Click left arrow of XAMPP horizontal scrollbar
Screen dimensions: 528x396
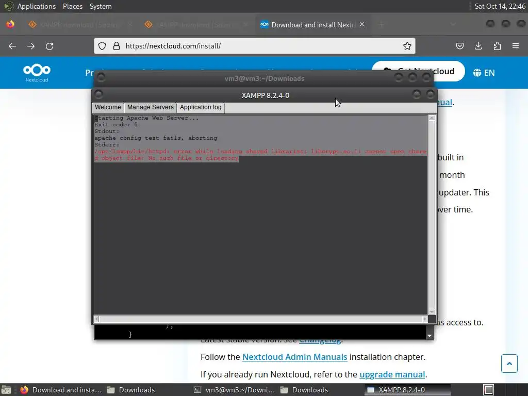96,319
